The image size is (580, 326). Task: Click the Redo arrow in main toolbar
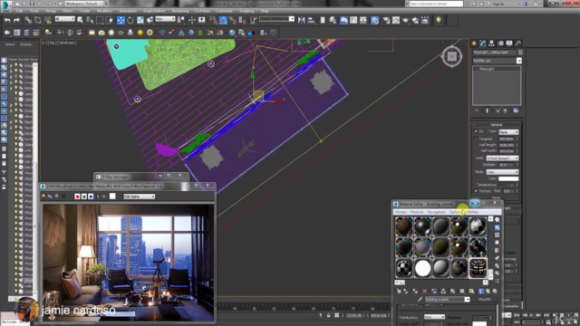16,20
